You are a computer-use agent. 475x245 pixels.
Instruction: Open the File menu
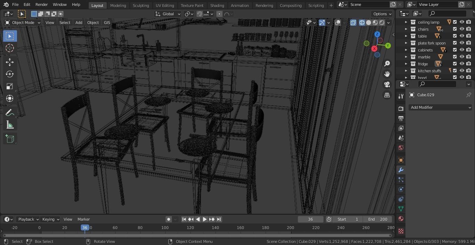click(15, 5)
